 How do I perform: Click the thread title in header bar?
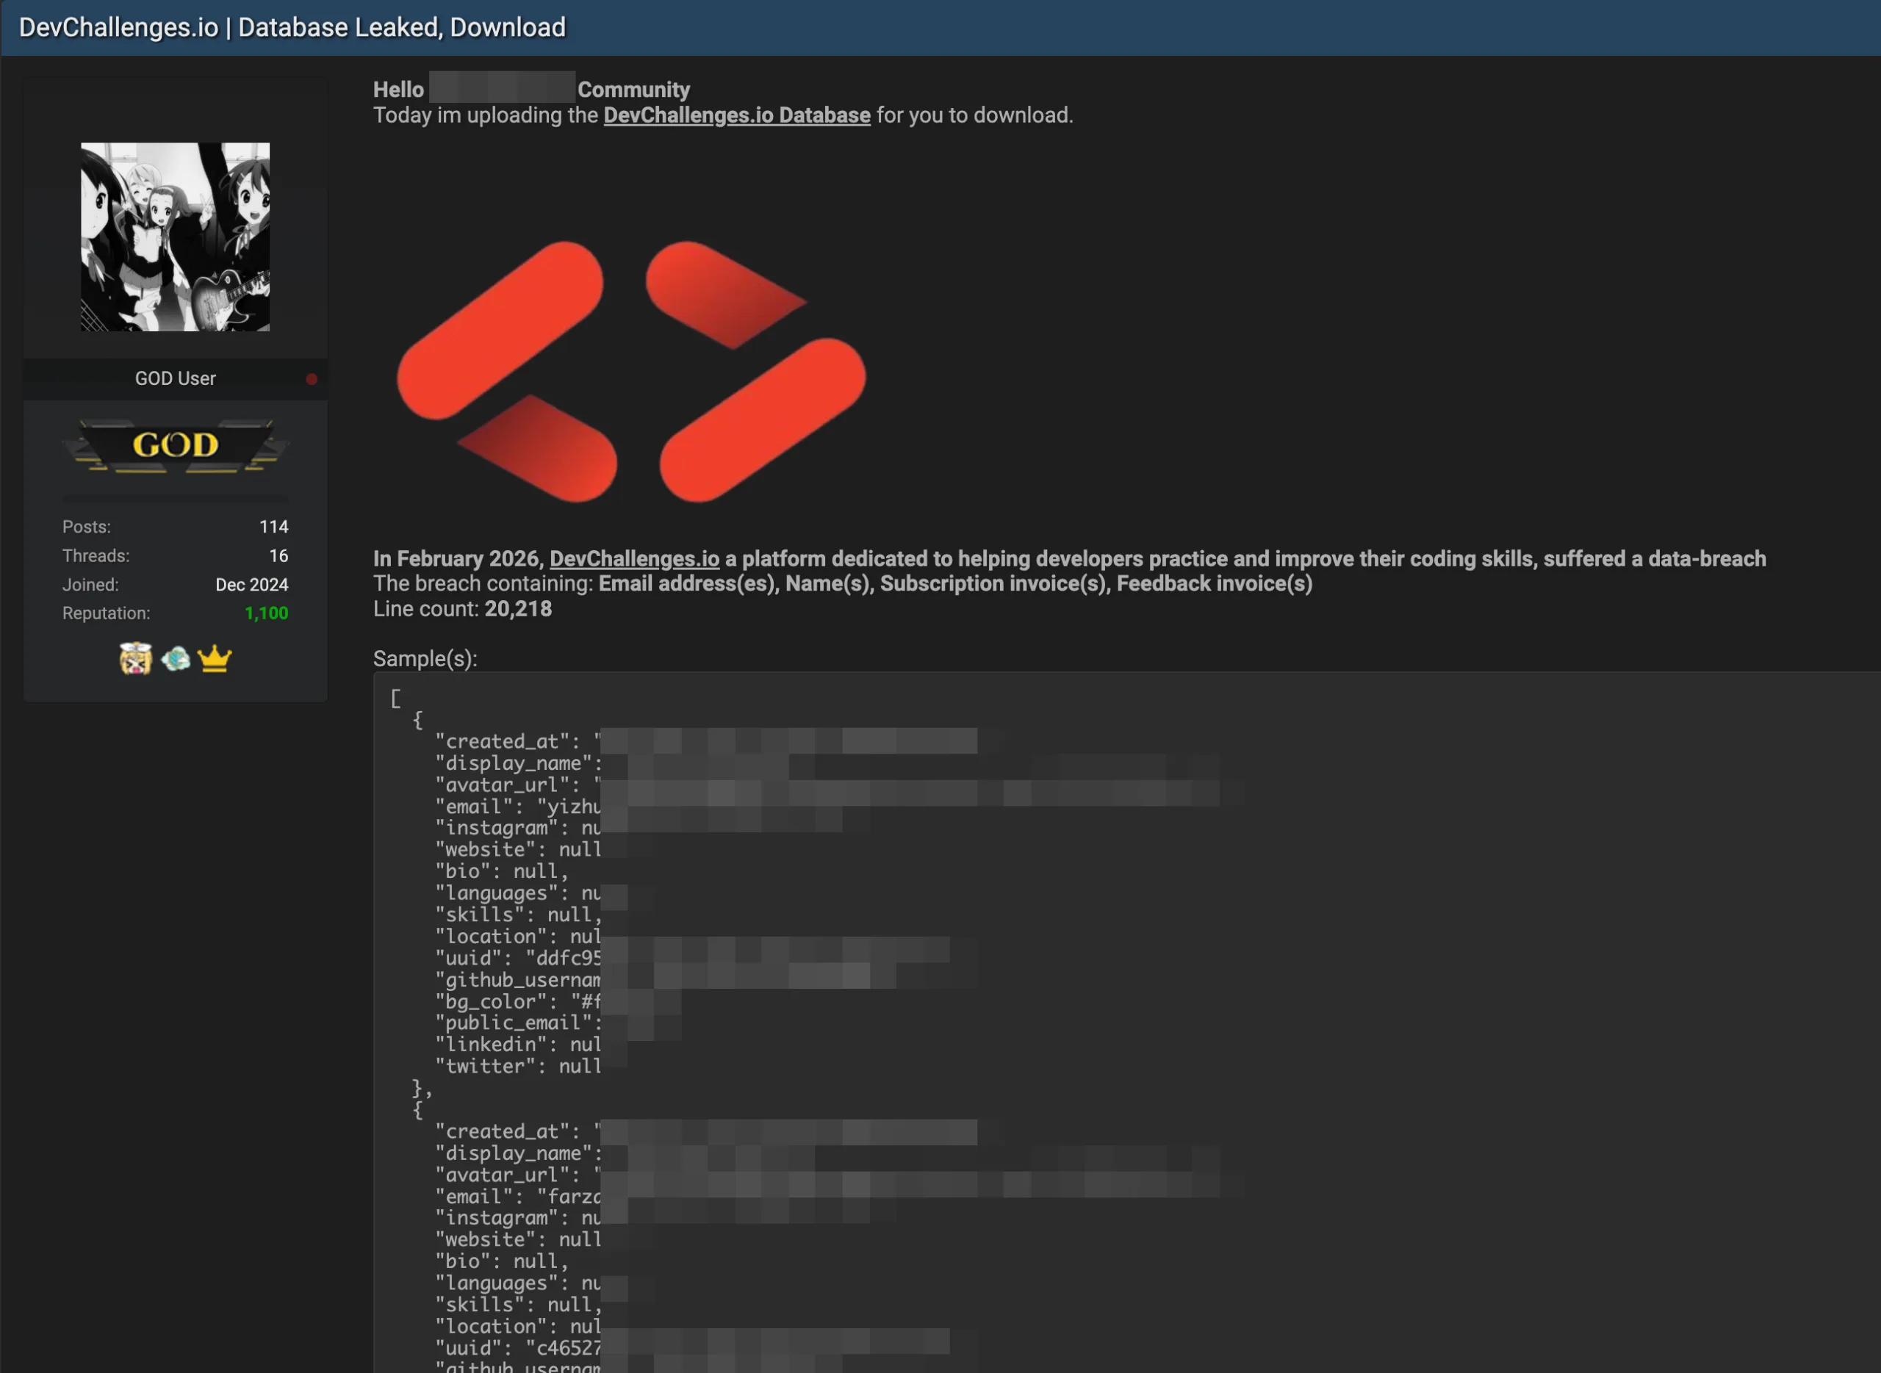[x=292, y=27]
